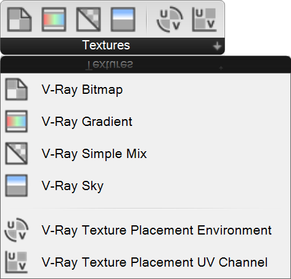Expand the Textures toolbar with the plus arrow
The height and width of the screenshot is (279, 291).
217,46
